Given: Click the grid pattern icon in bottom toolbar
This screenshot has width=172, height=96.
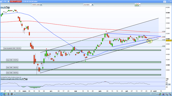Looking at the screenshot, I should pos(12,94).
